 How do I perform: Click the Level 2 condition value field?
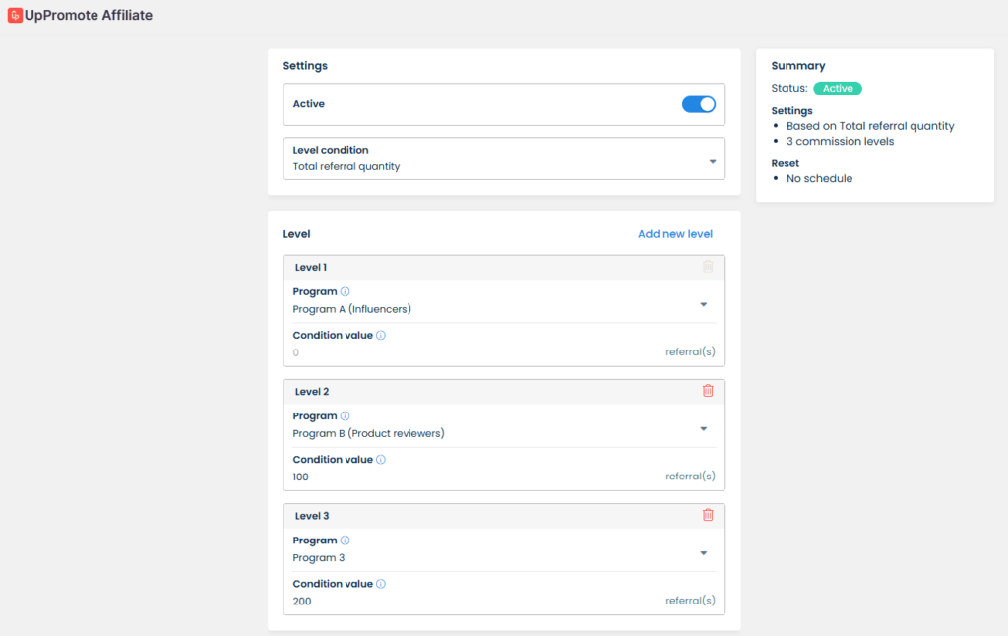(x=472, y=477)
